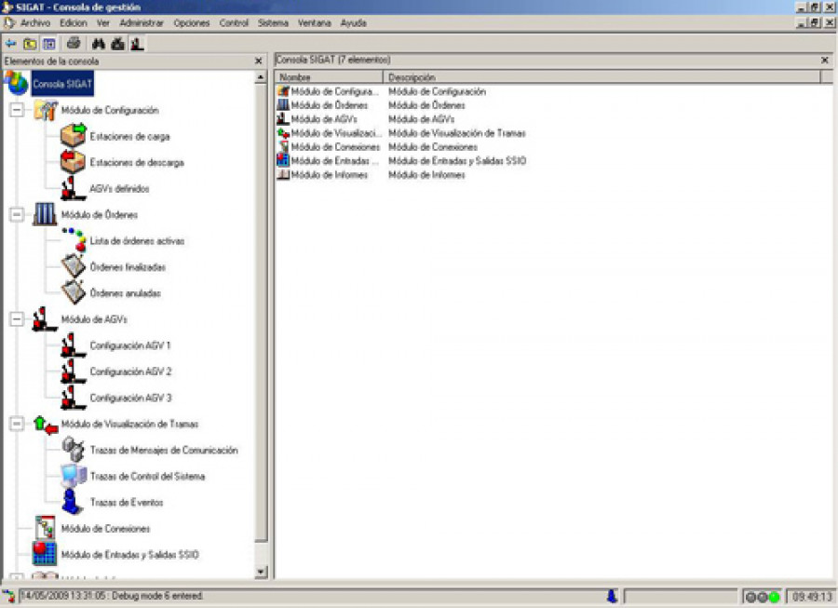Image resolution: width=838 pixels, height=608 pixels.
Task: Click the Órdenes anuladas icon
Action: 74,292
